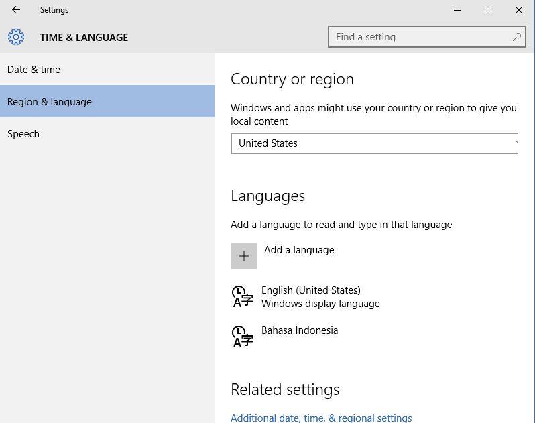This screenshot has height=423, width=535.
Task: Click the search magnifier icon
Action: point(517,36)
